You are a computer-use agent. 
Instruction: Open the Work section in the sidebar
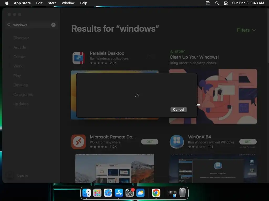[18, 66]
